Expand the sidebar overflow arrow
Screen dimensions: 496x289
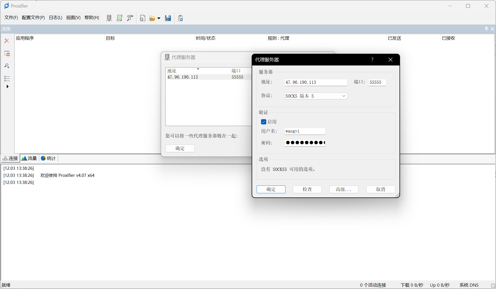[x=8, y=87]
